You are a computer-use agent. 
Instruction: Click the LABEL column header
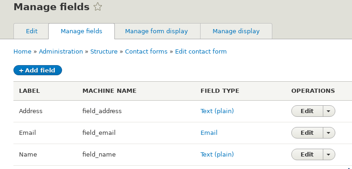(x=29, y=91)
